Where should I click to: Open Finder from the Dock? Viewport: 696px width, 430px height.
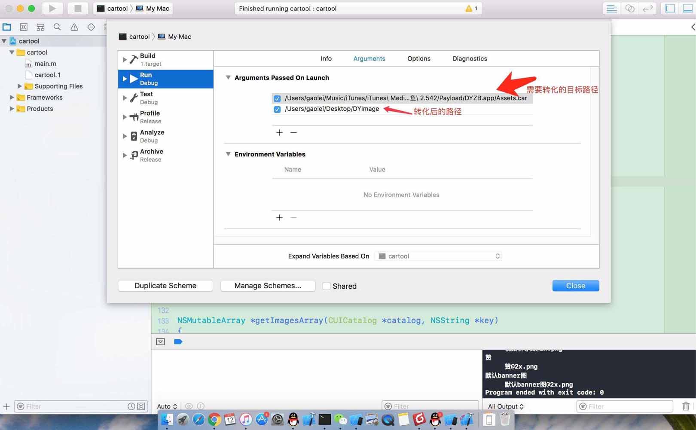click(x=167, y=419)
